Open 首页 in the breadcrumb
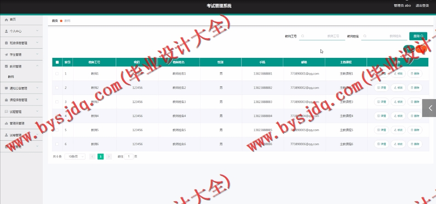 click(55, 21)
